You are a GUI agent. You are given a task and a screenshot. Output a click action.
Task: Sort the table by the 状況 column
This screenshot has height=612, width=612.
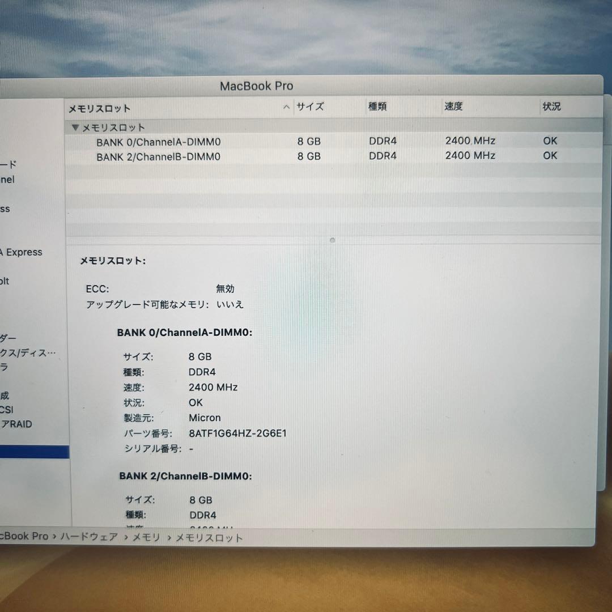[551, 107]
